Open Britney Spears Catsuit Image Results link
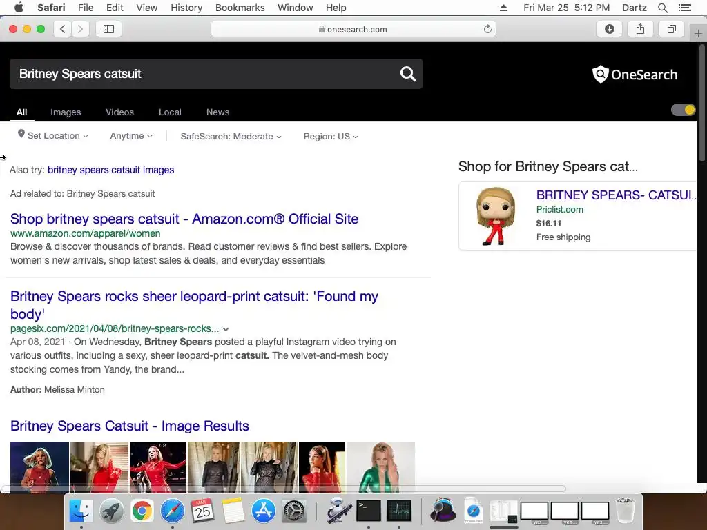 (130, 426)
